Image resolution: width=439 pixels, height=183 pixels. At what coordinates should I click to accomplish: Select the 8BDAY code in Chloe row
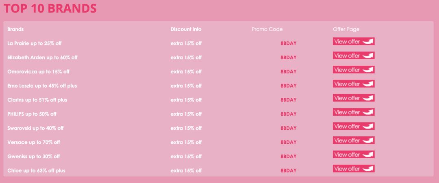(x=289, y=171)
